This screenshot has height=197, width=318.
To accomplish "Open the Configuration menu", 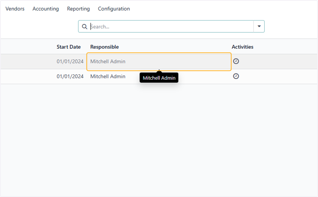I will pos(114,9).
